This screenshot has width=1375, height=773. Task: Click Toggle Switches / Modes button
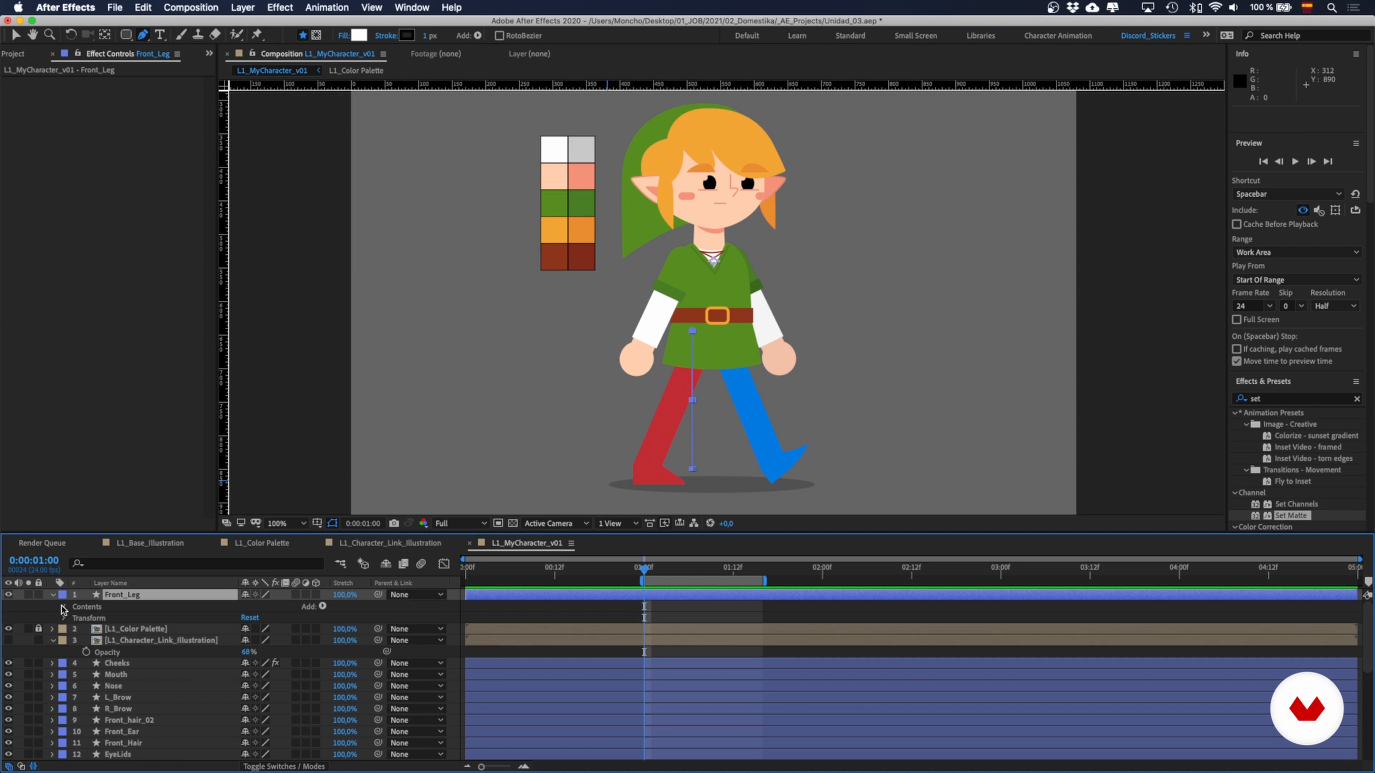(x=284, y=767)
